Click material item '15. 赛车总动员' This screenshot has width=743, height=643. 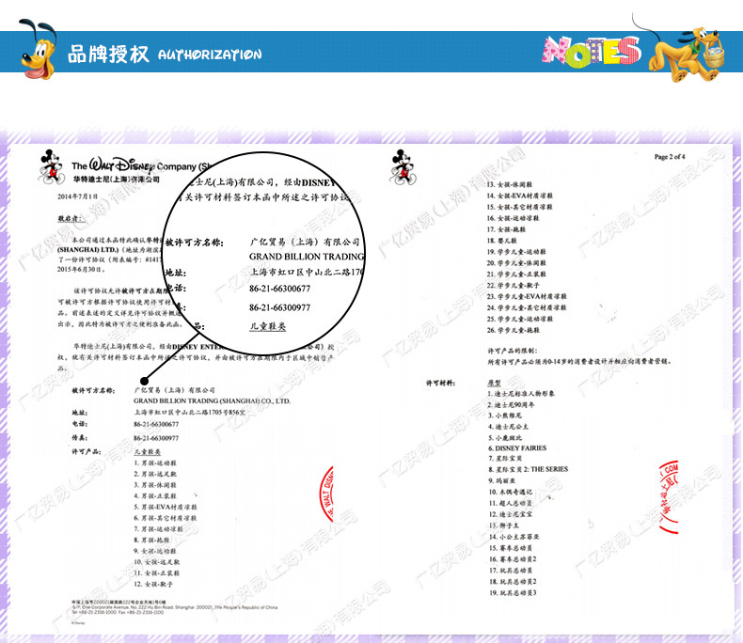(x=511, y=548)
